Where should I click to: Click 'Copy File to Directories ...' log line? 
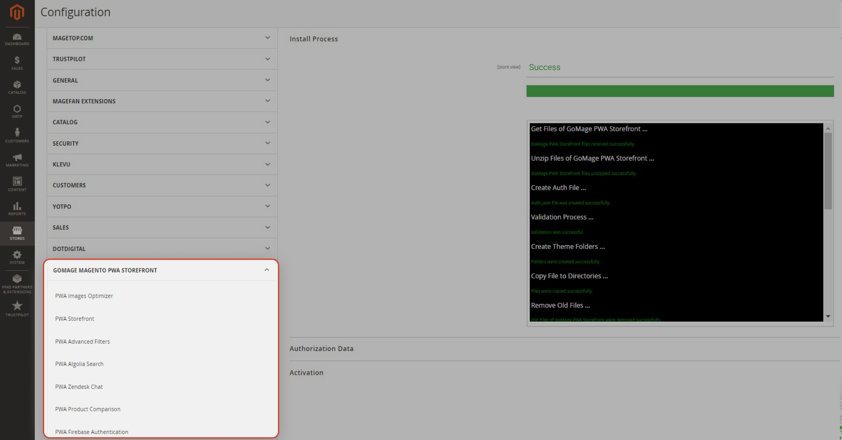pyautogui.click(x=569, y=276)
